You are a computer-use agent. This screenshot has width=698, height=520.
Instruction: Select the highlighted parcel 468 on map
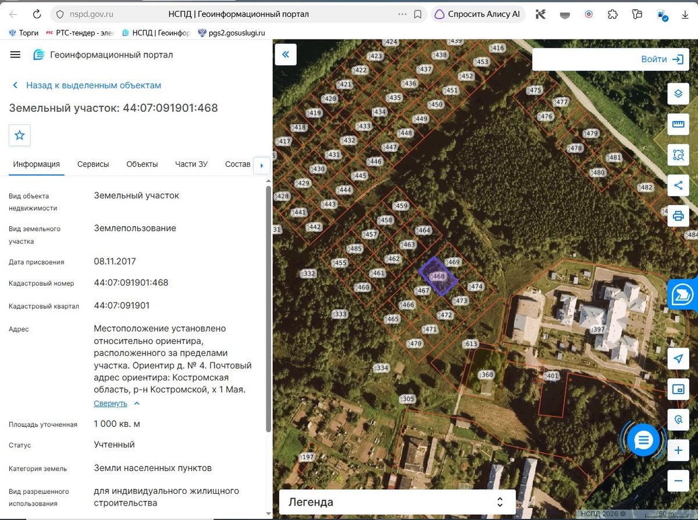[438, 276]
